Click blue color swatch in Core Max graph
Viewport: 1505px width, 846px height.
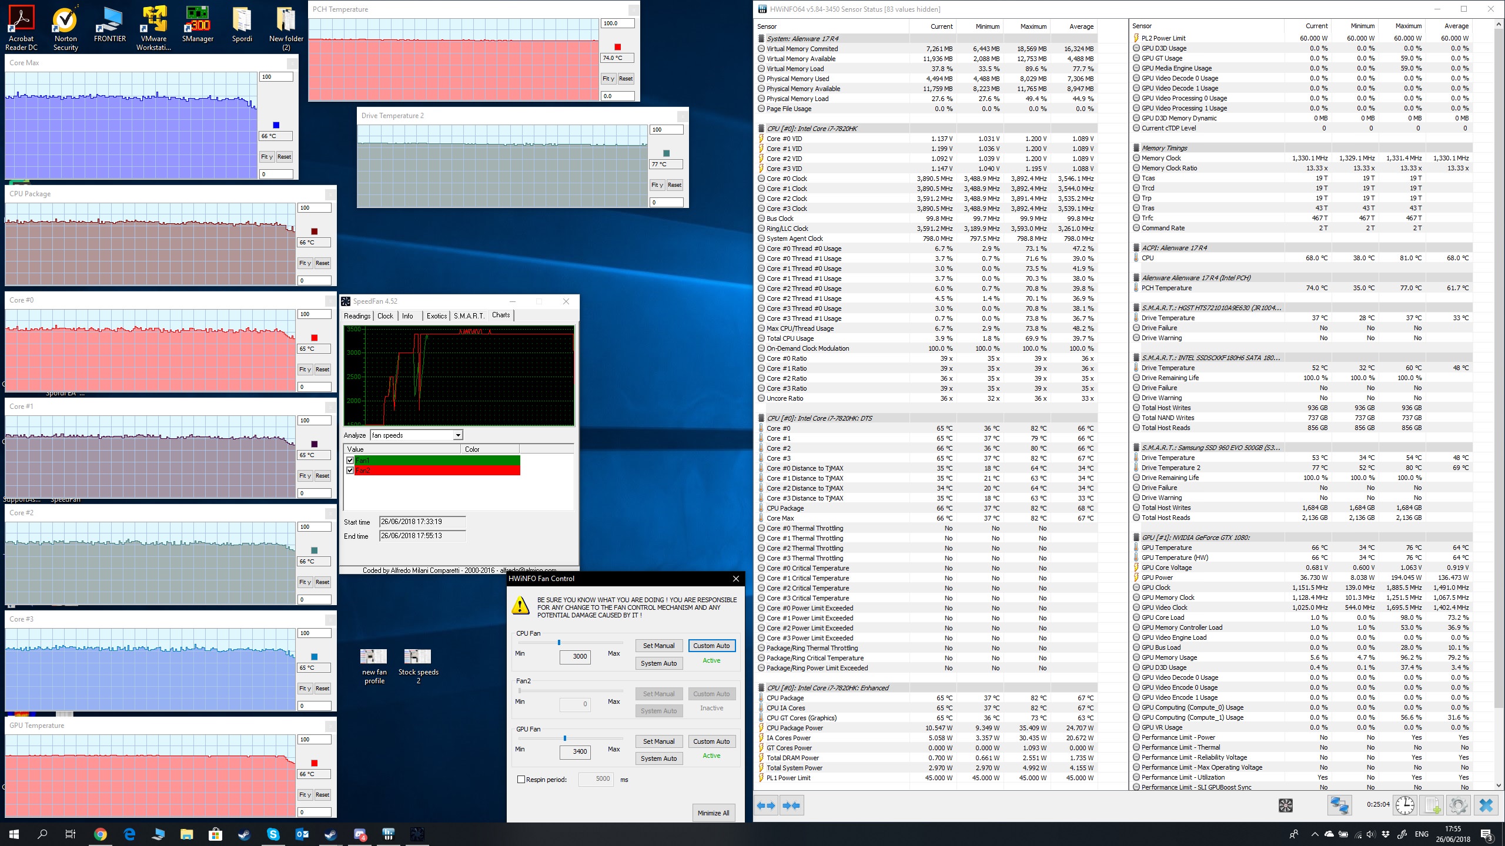click(276, 125)
